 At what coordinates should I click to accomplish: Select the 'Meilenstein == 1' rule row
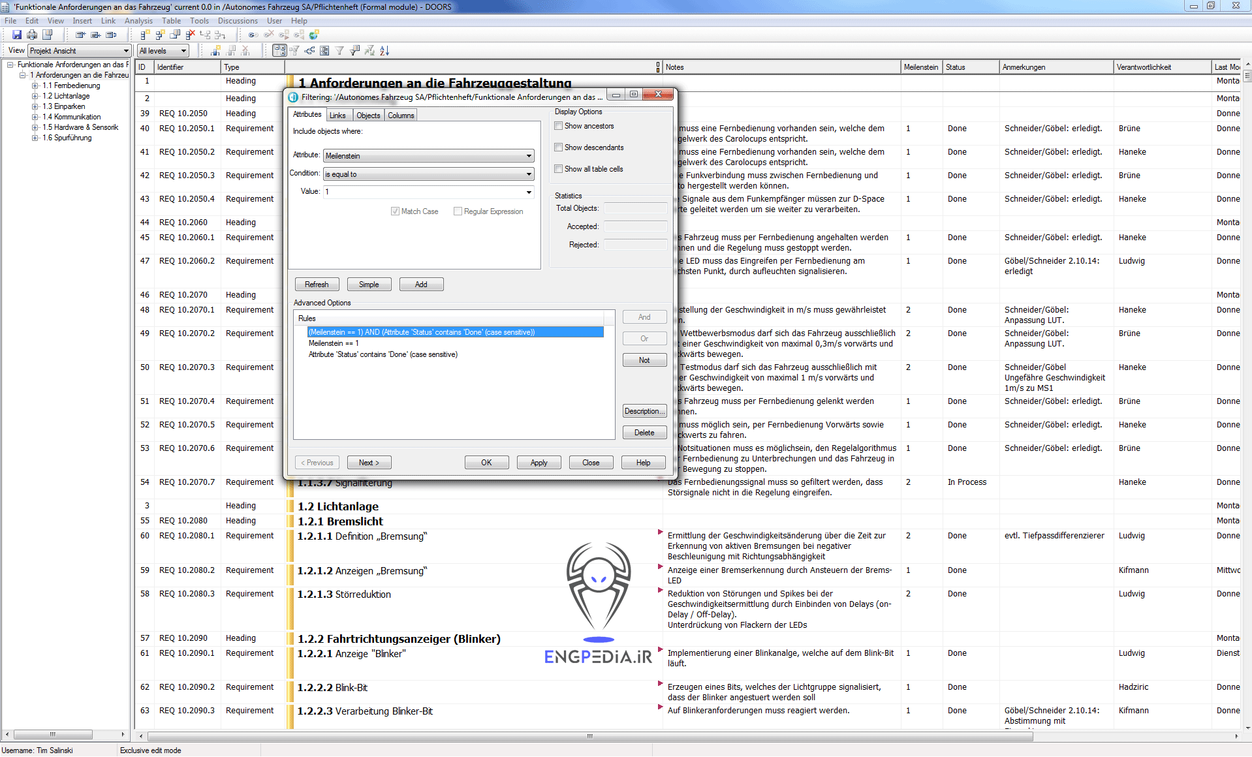tap(334, 343)
